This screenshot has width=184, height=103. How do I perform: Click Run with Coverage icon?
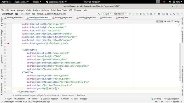click(144, 14)
